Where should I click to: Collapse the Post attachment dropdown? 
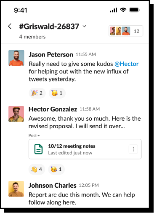pyautogui.click(x=34, y=135)
